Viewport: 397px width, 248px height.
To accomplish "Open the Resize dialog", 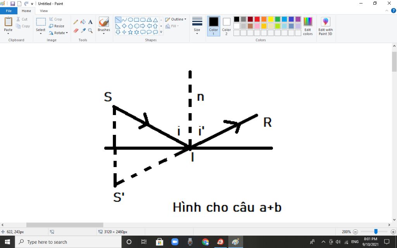I will click(x=57, y=26).
